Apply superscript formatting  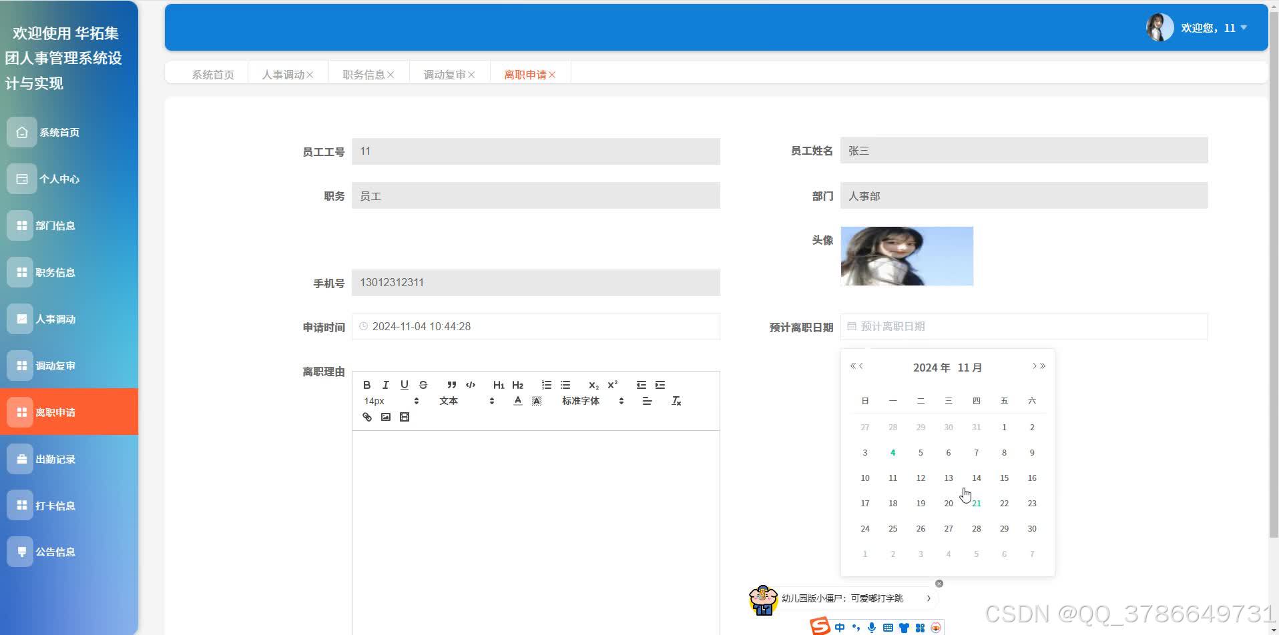tap(612, 385)
